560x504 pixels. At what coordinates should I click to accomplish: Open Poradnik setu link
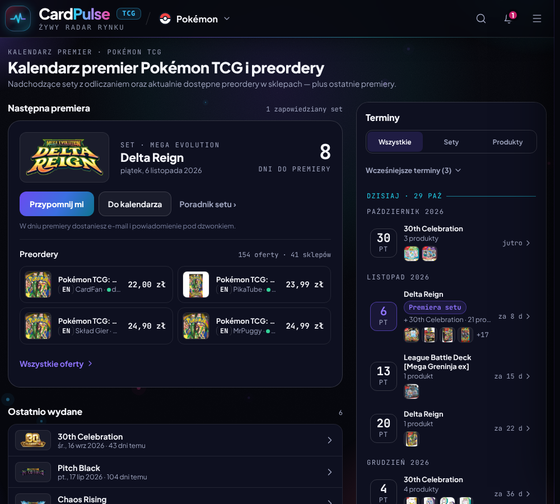point(208,204)
